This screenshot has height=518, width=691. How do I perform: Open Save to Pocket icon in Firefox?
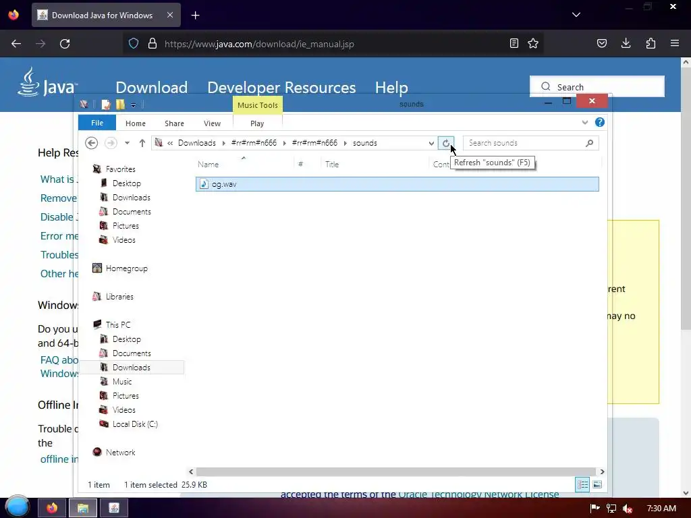[601, 43]
